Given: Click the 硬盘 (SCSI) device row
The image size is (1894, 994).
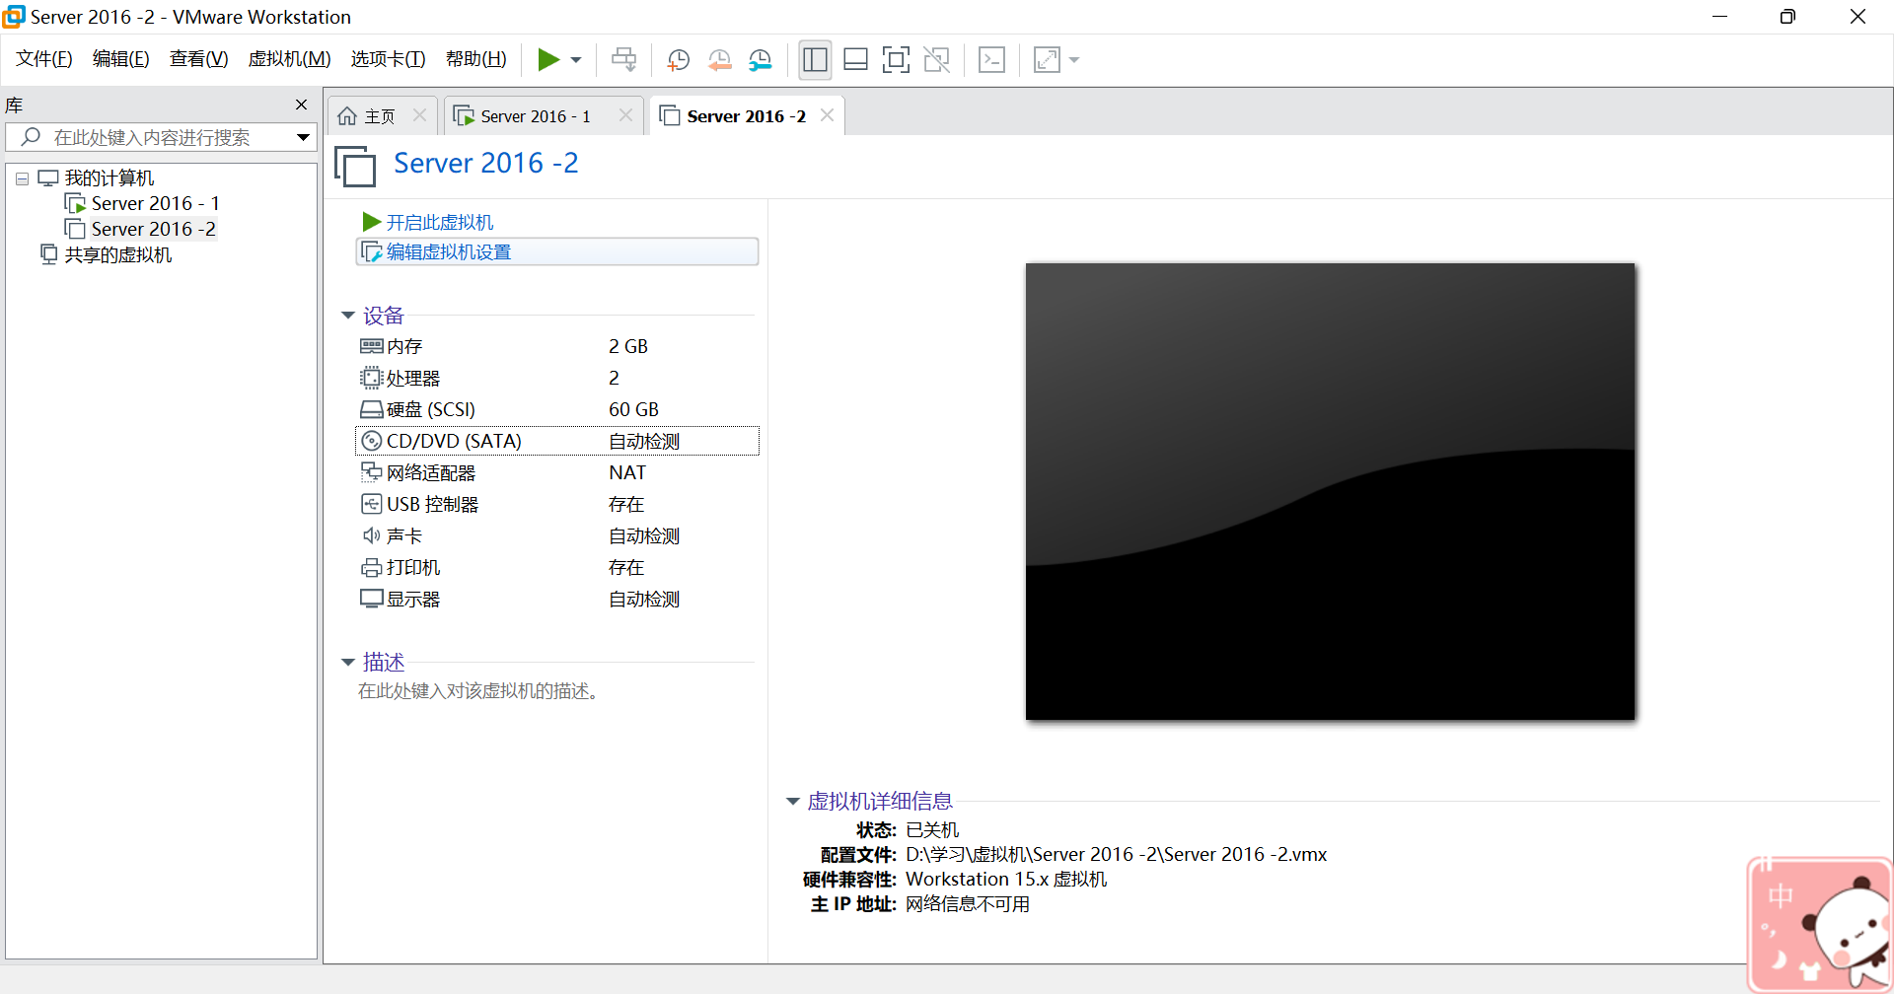Looking at the screenshot, I should click(557, 409).
